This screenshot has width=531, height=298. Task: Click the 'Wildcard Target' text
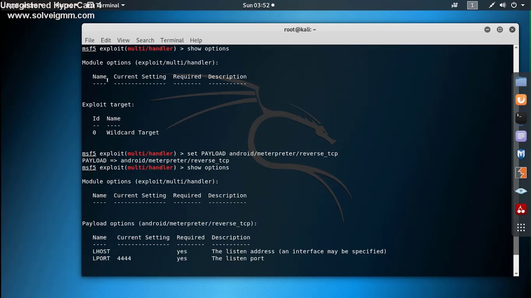(133, 132)
